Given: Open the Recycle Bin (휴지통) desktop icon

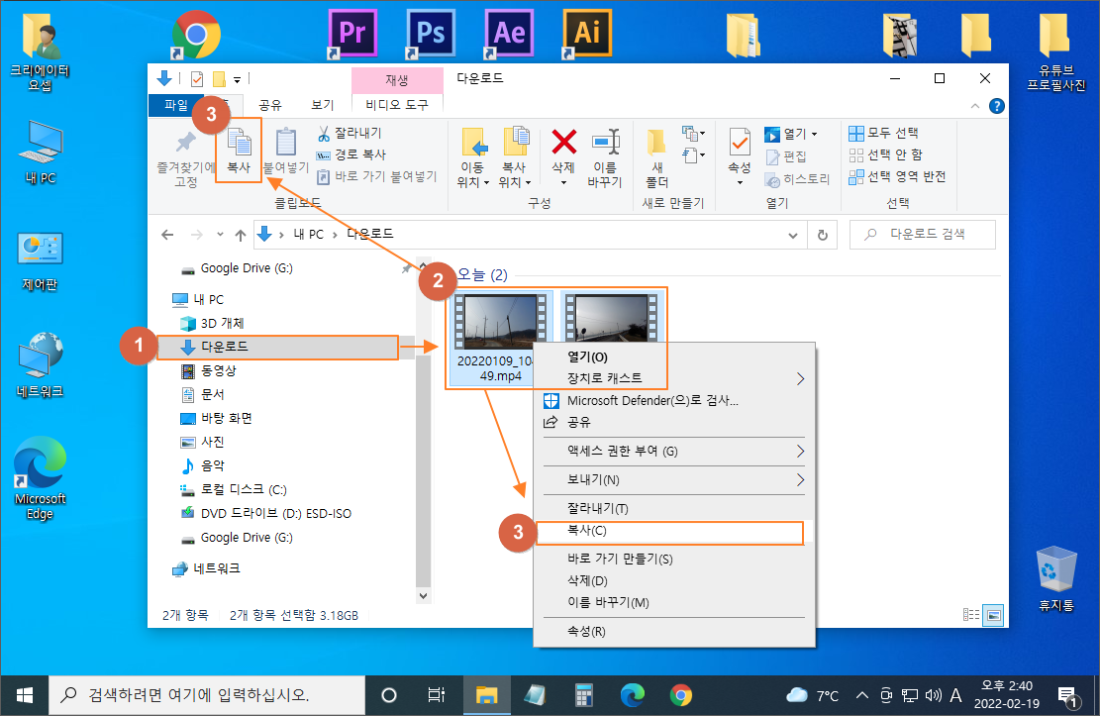Looking at the screenshot, I should tap(1055, 579).
